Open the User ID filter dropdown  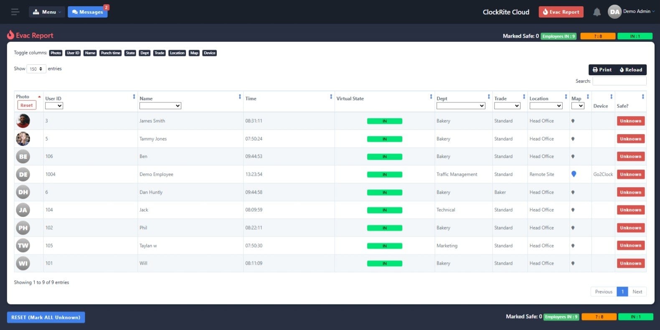pos(54,106)
